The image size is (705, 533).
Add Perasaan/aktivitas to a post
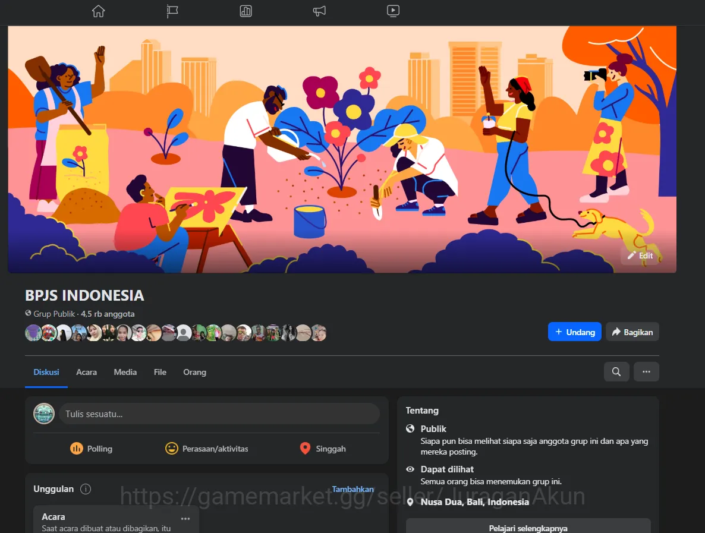206,449
